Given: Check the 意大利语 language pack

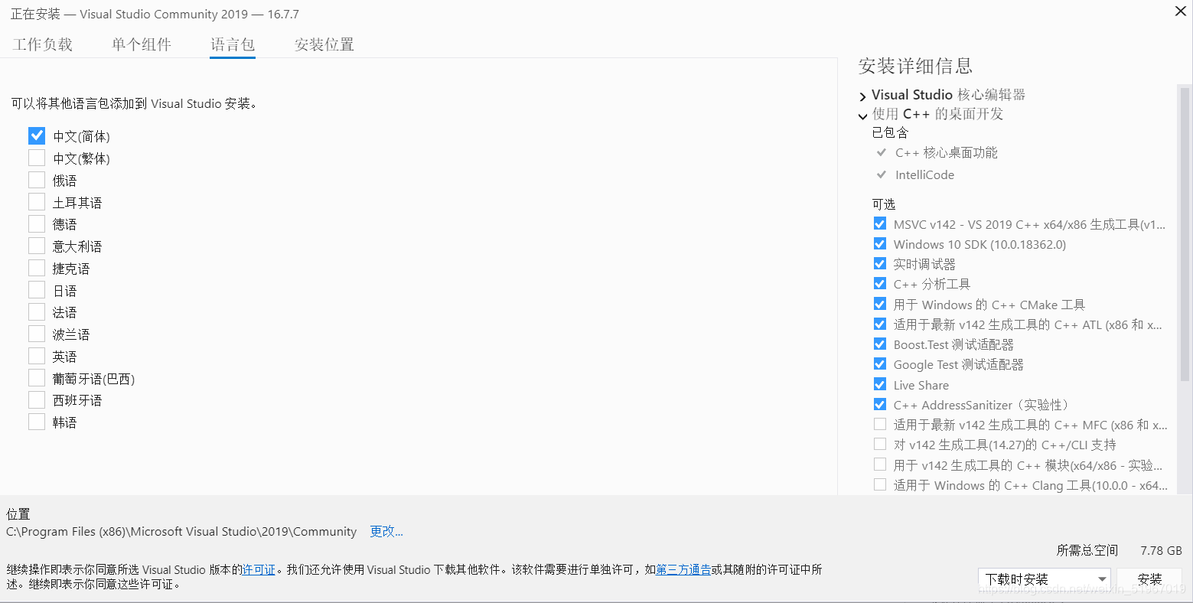Looking at the screenshot, I should [37, 246].
